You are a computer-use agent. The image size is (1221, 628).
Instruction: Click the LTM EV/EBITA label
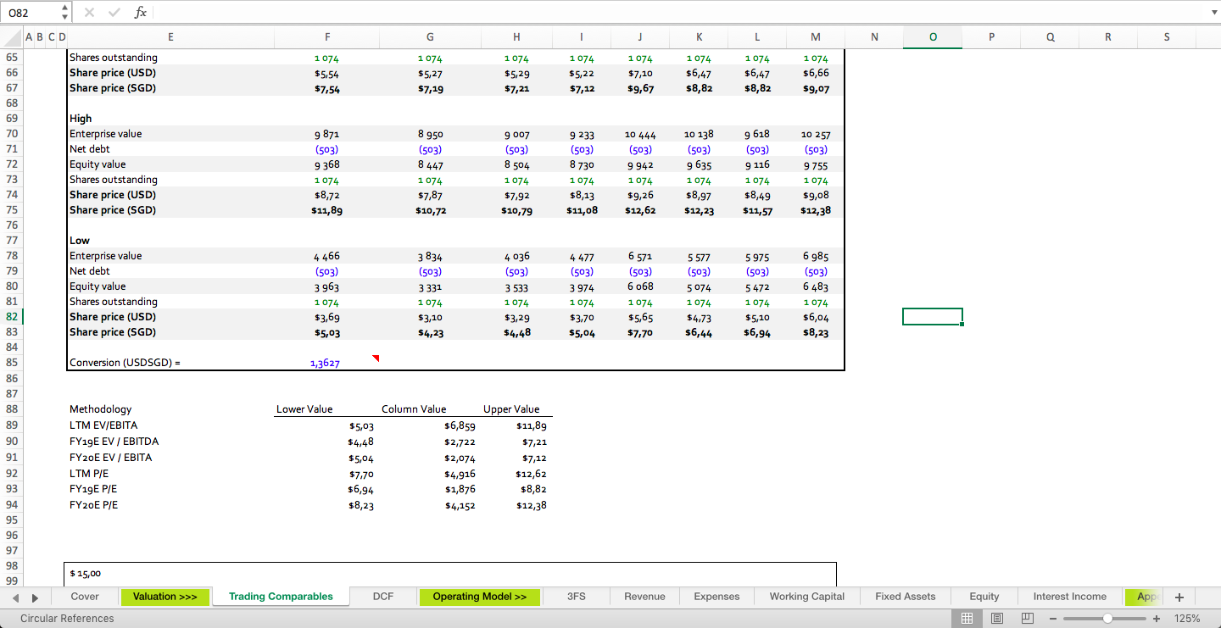click(x=103, y=425)
